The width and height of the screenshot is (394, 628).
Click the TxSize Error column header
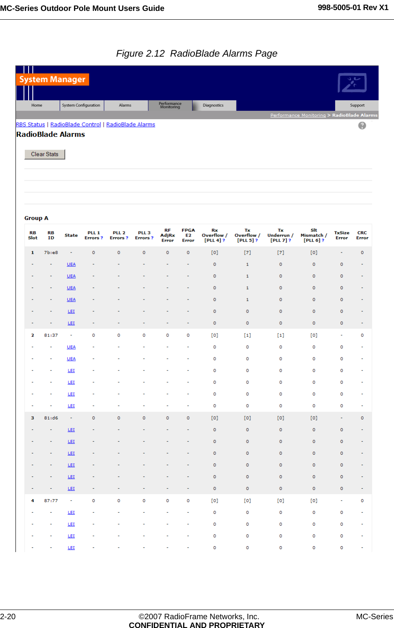point(341,235)
